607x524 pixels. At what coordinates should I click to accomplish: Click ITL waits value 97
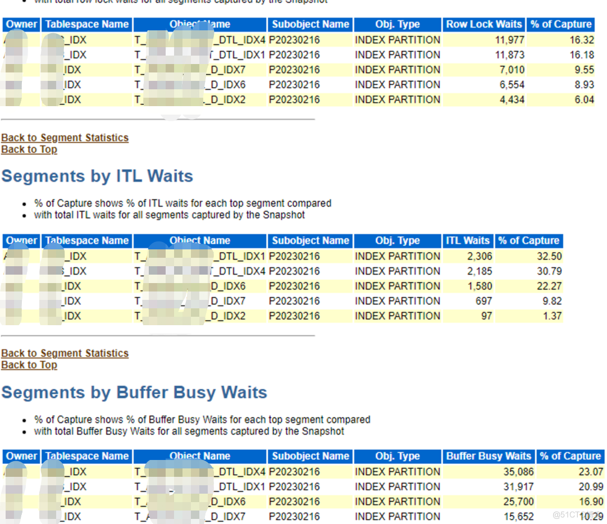487,316
